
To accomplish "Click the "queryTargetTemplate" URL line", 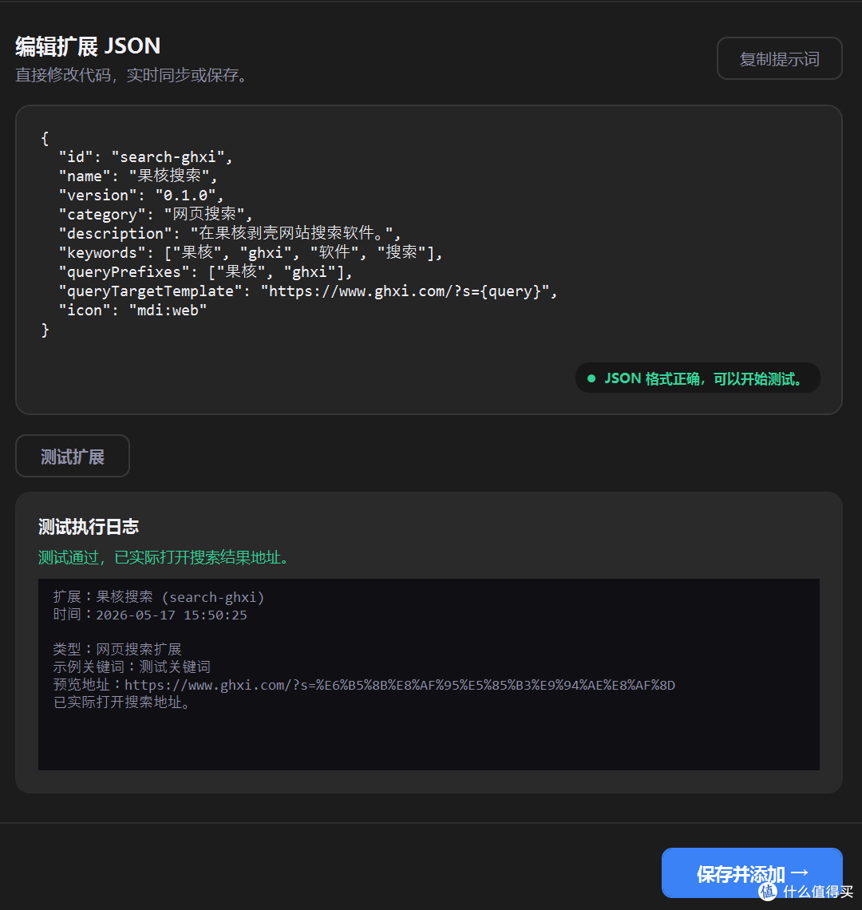I will point(307,291).
